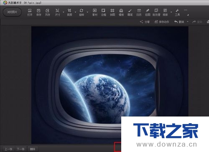Screen dimensions: 209x152
Task: Open the 抠图 cutout tool
Action: tap(148, 13)
